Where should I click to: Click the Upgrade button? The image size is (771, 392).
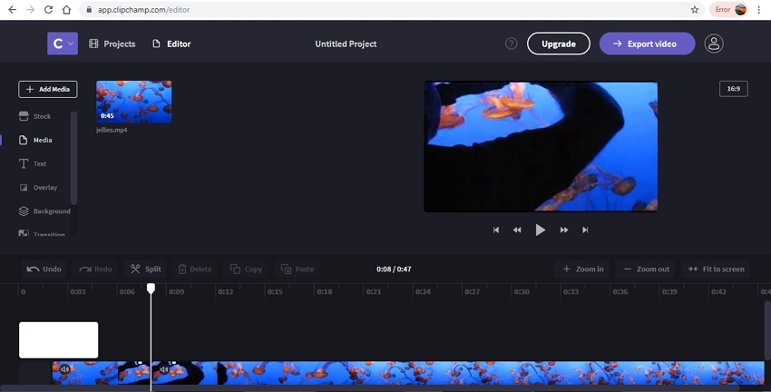tap(558, 44)
